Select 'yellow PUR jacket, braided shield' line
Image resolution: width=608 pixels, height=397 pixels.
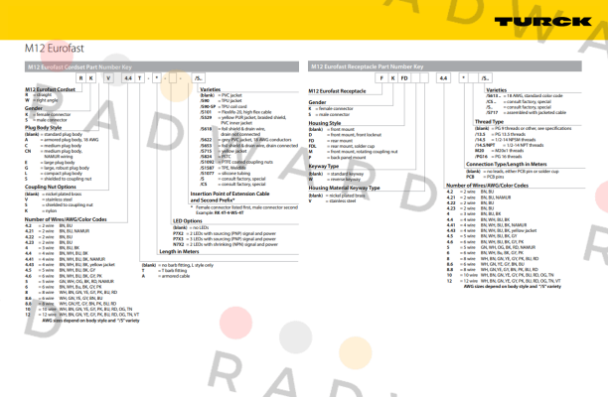point(243,117)
